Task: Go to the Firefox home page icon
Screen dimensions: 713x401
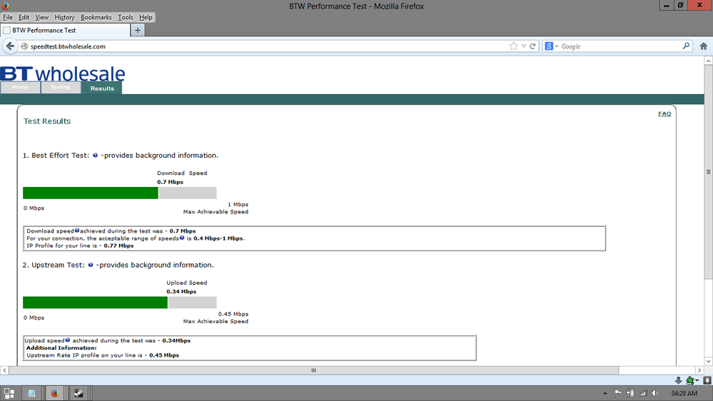Action: (x=704, y=46)
